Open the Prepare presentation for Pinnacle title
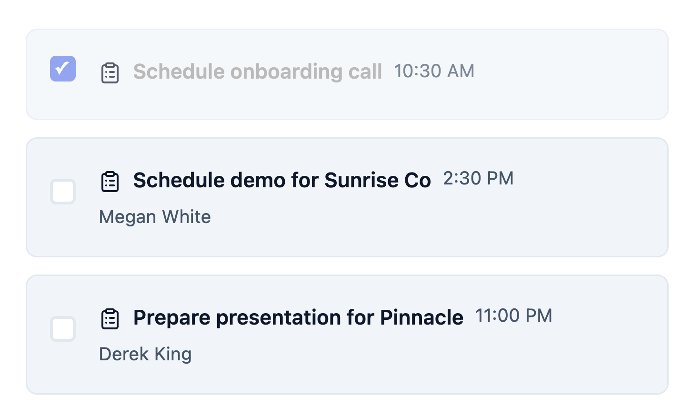The width and height of the screenshot is (692, 418). click(298, 317)
